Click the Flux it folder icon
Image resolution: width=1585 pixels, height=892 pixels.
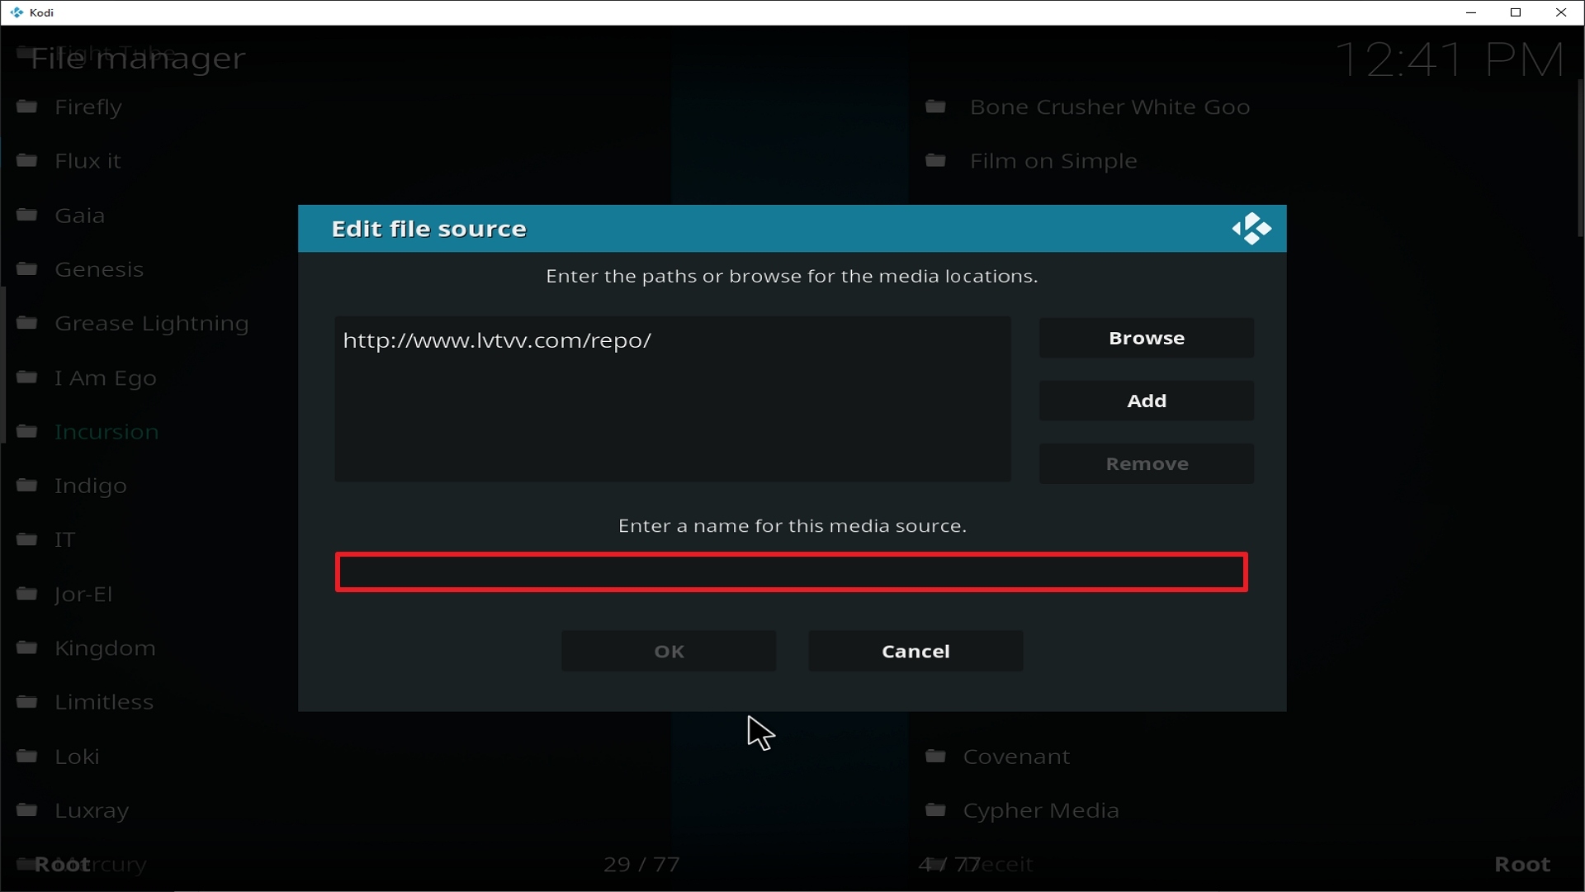pyautogui.click(x=27, y=160)
